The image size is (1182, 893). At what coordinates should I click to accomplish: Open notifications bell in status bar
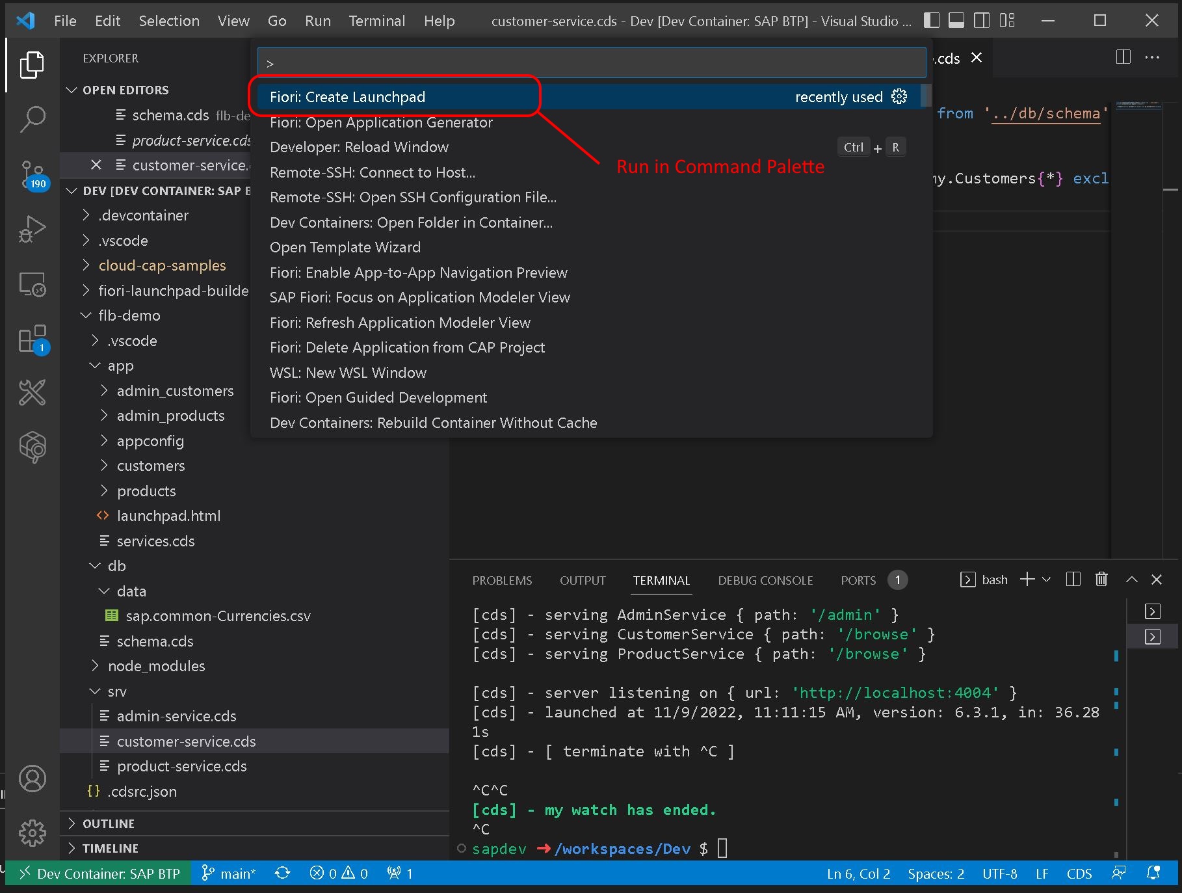[x=1153, y=873]
